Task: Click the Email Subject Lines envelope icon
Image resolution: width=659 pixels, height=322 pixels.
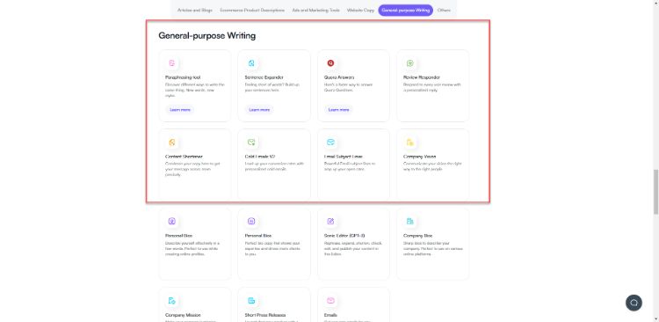Action: pos(330,143)
